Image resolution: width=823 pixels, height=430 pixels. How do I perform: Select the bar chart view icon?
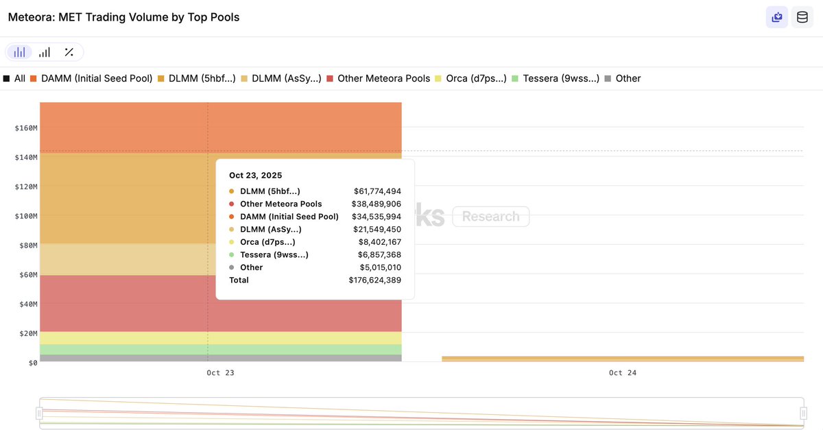click(20, 52)
